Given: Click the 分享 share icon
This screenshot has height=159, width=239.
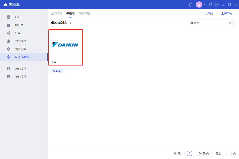Looking at the screenshot, I should click(x=9, y=33).
